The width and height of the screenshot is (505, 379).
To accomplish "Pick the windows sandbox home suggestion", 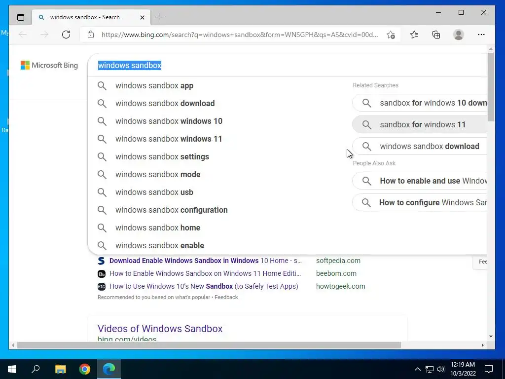I will click(x=219, y=227).
